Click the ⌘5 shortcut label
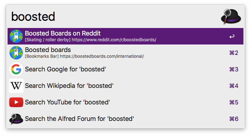Image resolution: width=251 pixels, height=136 pixels. point(234,102)
